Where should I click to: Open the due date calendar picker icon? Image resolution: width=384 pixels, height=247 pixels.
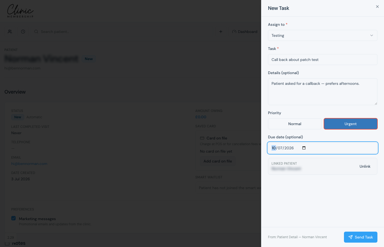click(x=304, y=148)
